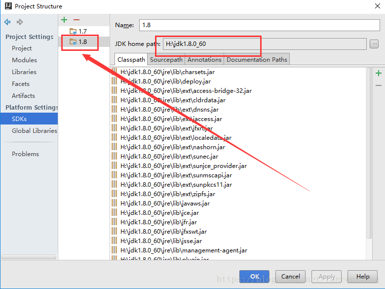The height and width of the screenshot is (289, 385).
Task: Select charsets.jar in the classpath list
Action: pyautogui.click(x=167, y=72)
